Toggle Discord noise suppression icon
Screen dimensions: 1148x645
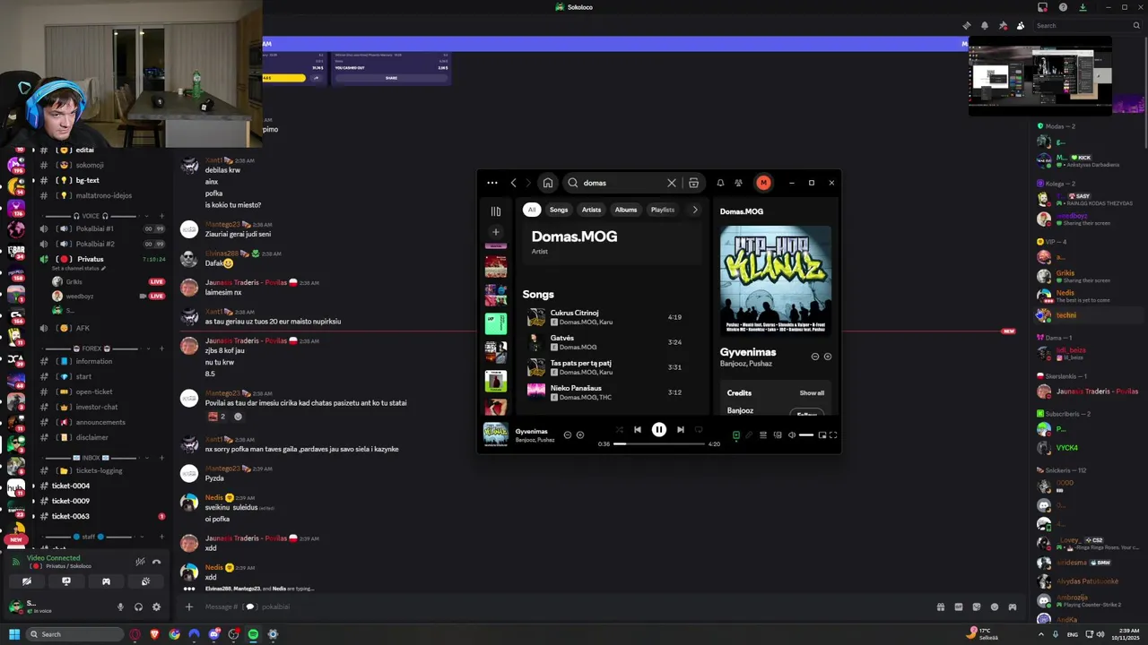point(140,563)
